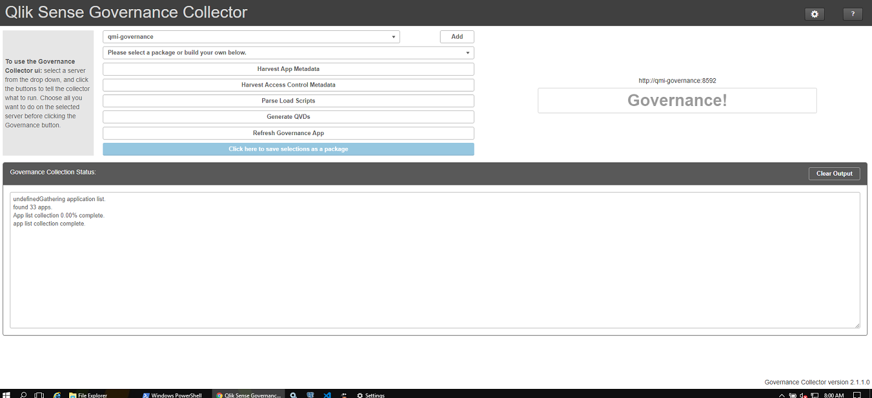The height and width of the screenshot is (398, 872).
Task: Launch Internet Explorer from the taskbar
Action: click(x=57, y=395)
